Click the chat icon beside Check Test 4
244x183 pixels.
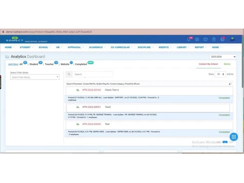[x=78, y=90]
